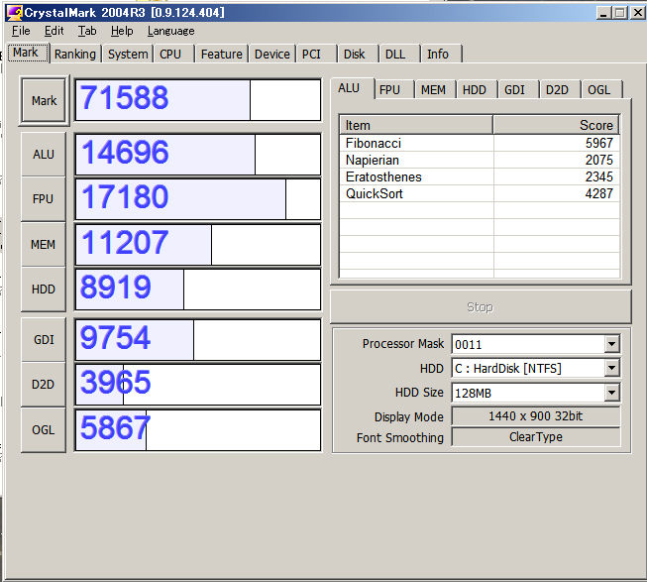Viewport: 647px width, 582px height.
Task: Expand the Processor Mask dropdown
Action: coord(611,344)
